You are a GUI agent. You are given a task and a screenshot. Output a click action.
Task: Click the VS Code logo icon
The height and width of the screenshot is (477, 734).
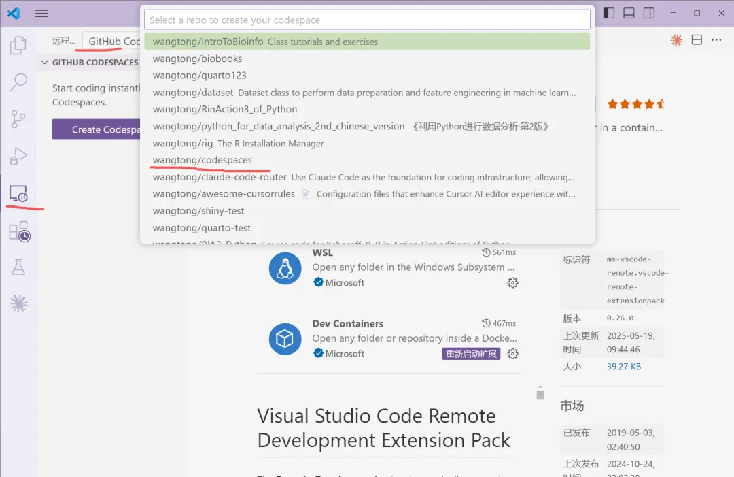(x=14, y=13)
